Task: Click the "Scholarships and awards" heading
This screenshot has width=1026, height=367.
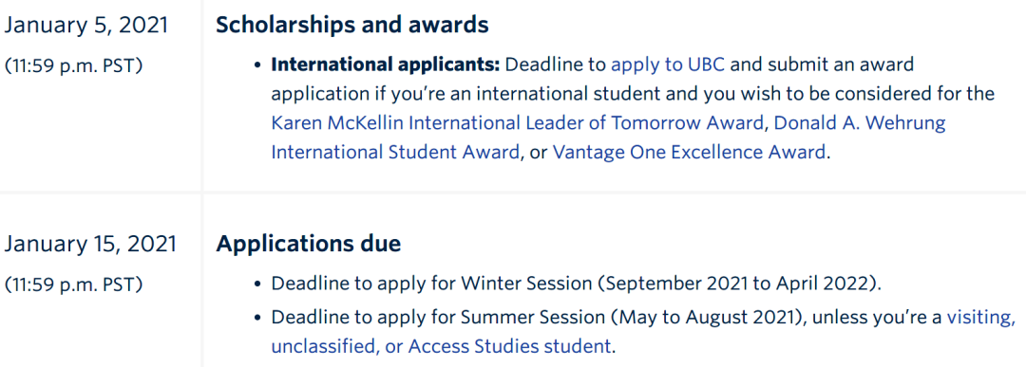Action: coord(352,25)
